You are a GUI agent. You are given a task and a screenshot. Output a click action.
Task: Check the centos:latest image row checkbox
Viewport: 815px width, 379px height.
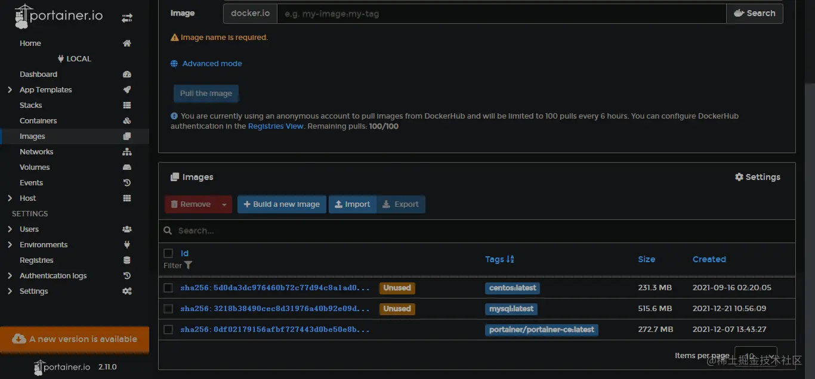[168, 288]
